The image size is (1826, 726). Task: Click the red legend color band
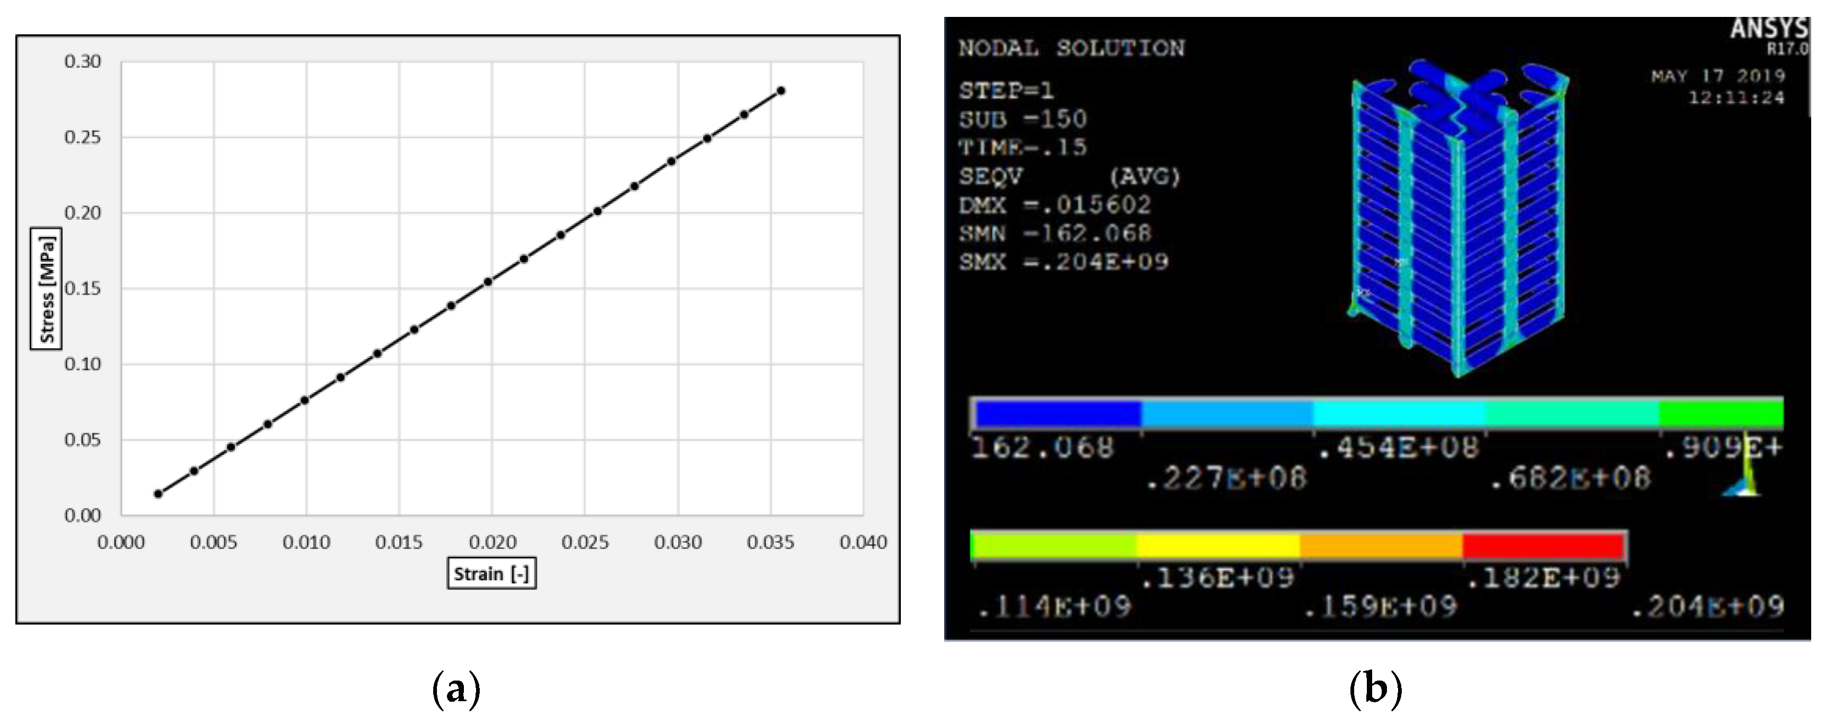click(x=1543, y=545)
